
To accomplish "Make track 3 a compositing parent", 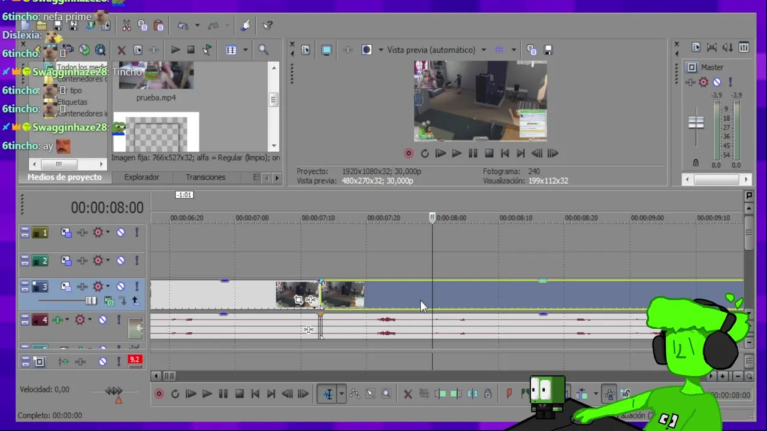I will (x=135, y=301).
